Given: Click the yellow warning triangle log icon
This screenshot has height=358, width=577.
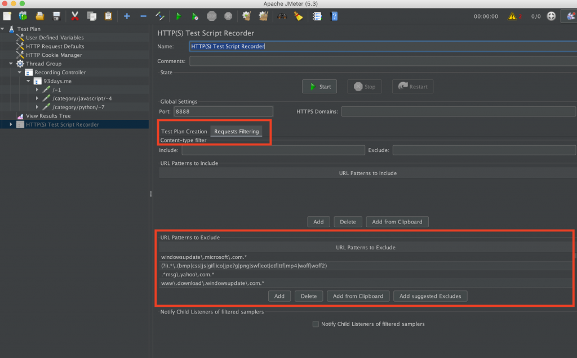Looking at the screenshot, I should [512, 16].
